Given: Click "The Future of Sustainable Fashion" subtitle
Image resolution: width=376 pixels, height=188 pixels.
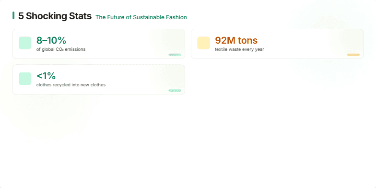Looking at the screenshot, I should coord(141,17).
